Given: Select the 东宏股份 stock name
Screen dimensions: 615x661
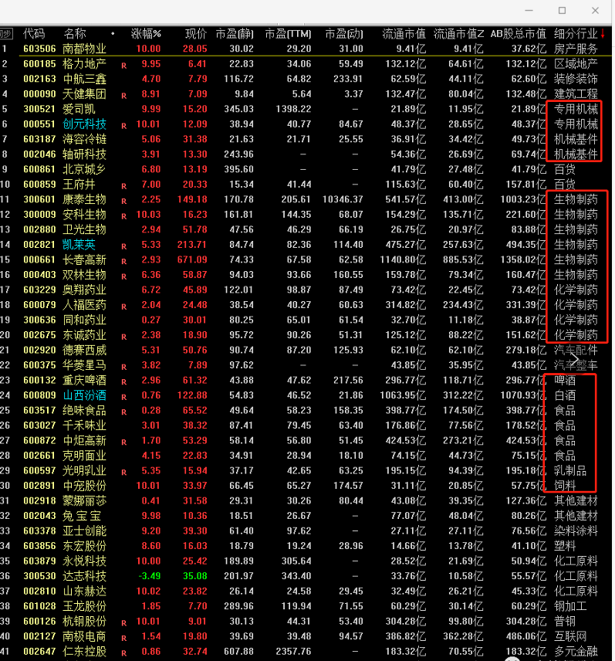Looking at the screenshot, I should pos(84,547).
